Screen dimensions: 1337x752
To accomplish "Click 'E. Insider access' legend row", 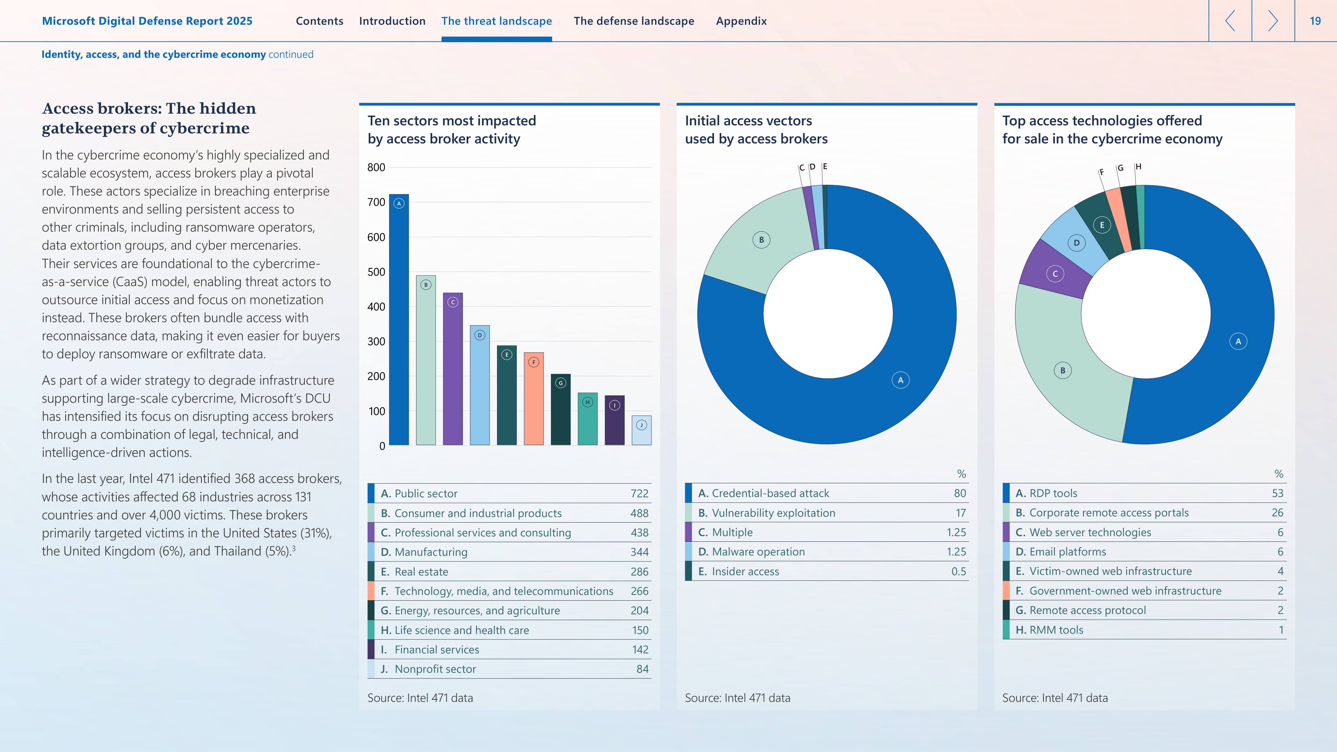I will tap(827, 572).
